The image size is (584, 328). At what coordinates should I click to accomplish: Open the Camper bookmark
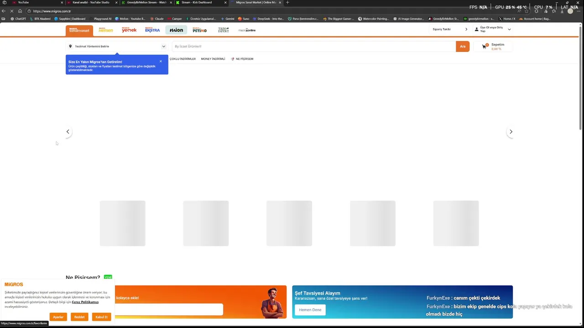[175, 19]
